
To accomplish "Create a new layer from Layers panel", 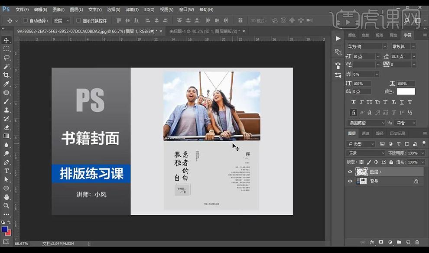I will point(408,242).
